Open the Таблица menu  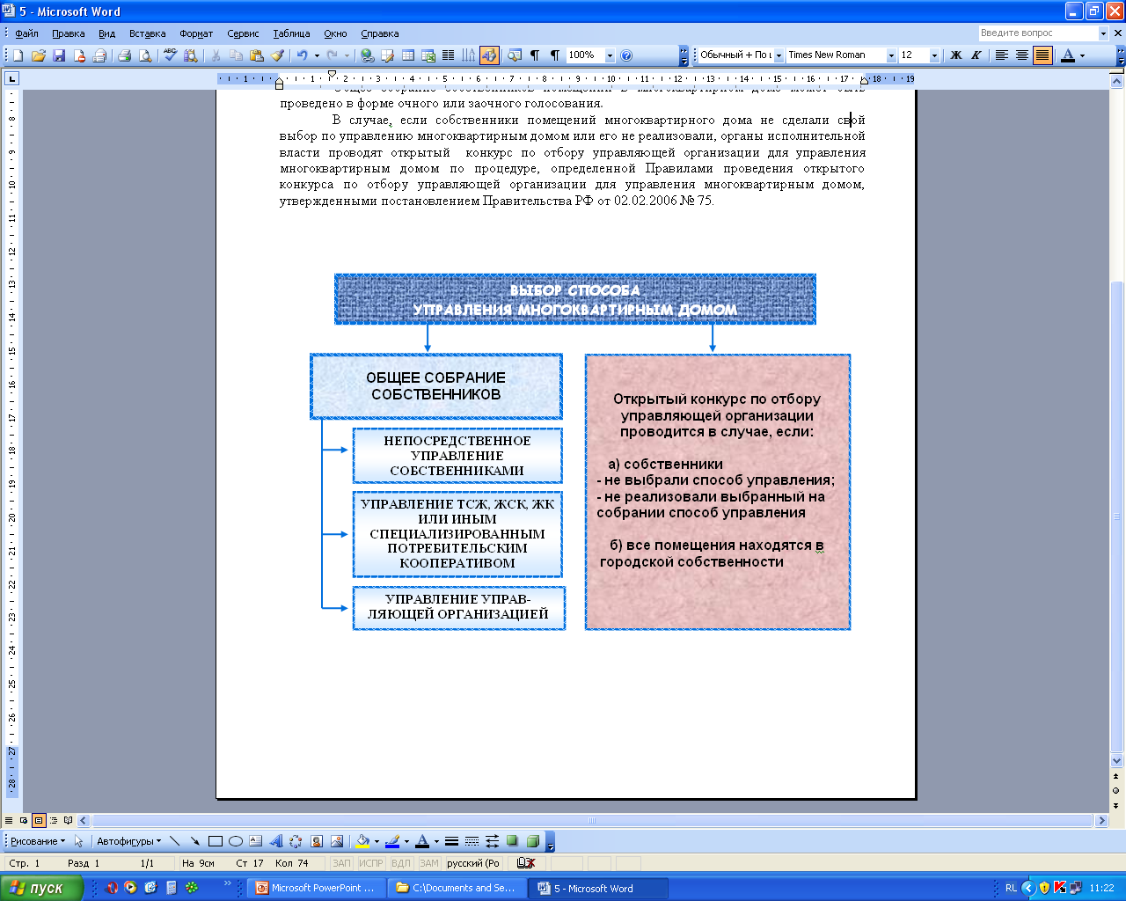[291, 33]
